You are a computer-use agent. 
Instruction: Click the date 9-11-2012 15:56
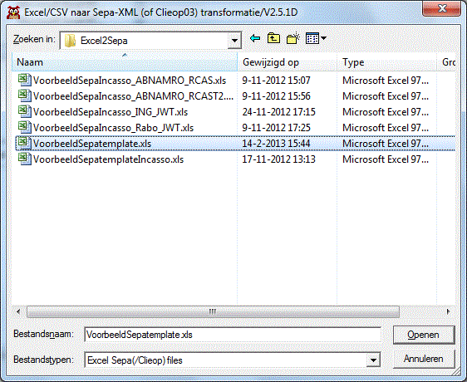point(276,96)
